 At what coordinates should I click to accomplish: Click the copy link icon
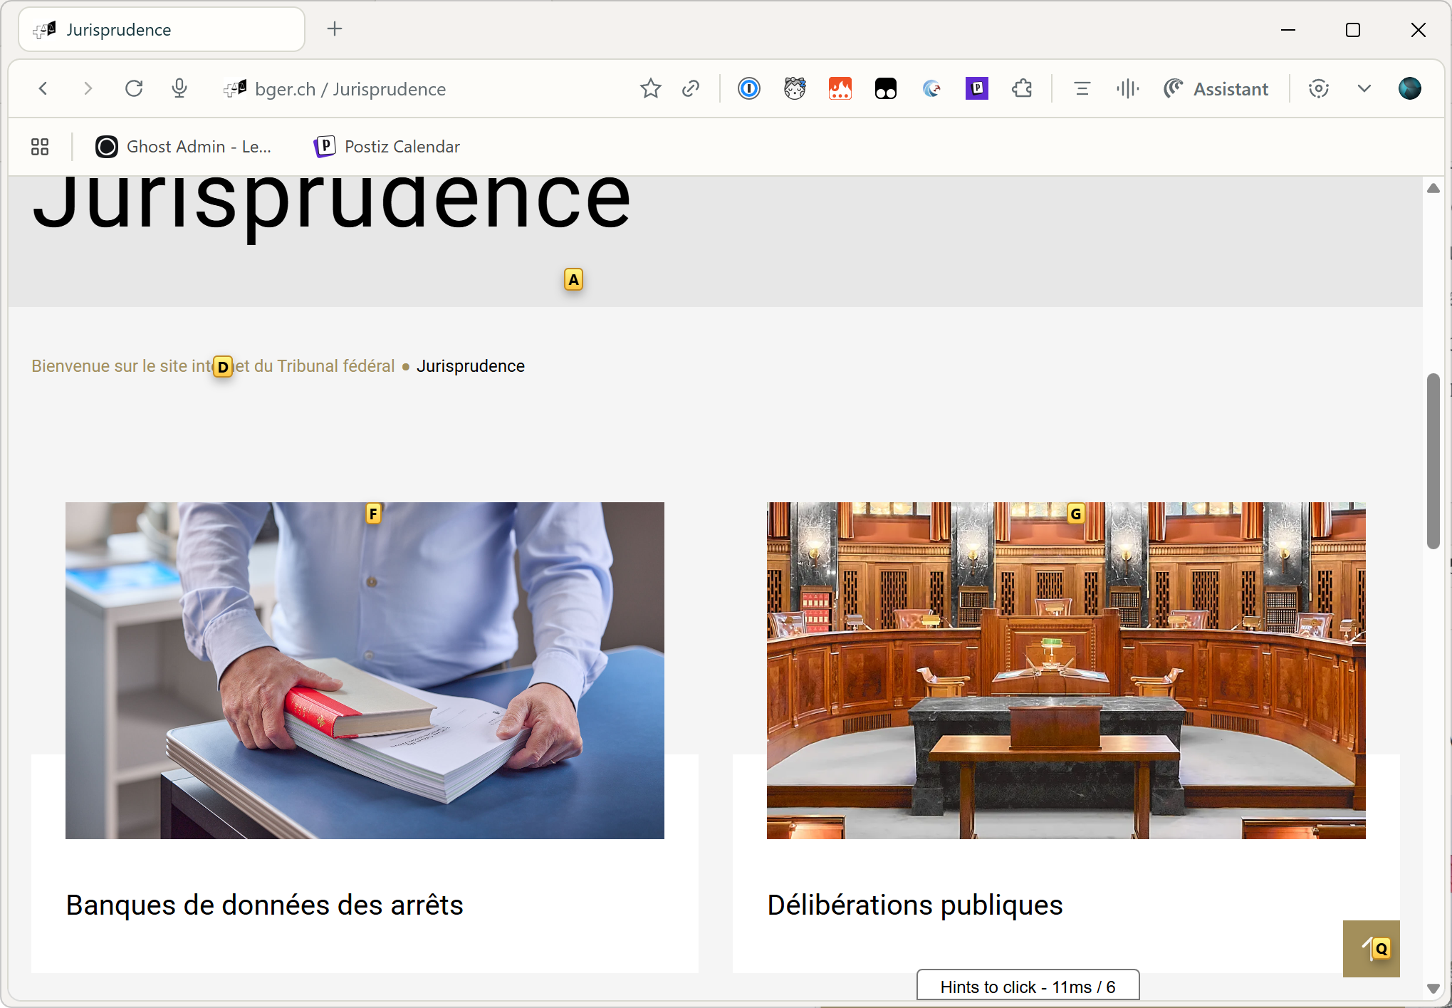(x=691, y=89)
